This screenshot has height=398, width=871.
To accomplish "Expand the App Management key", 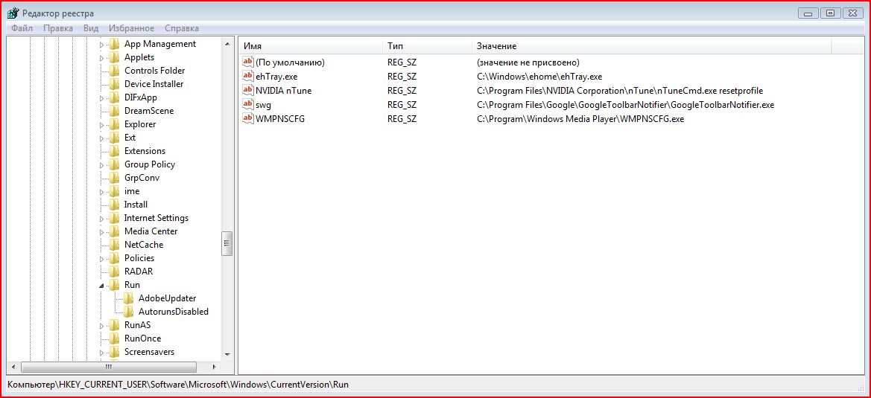I will click(101, 45).
